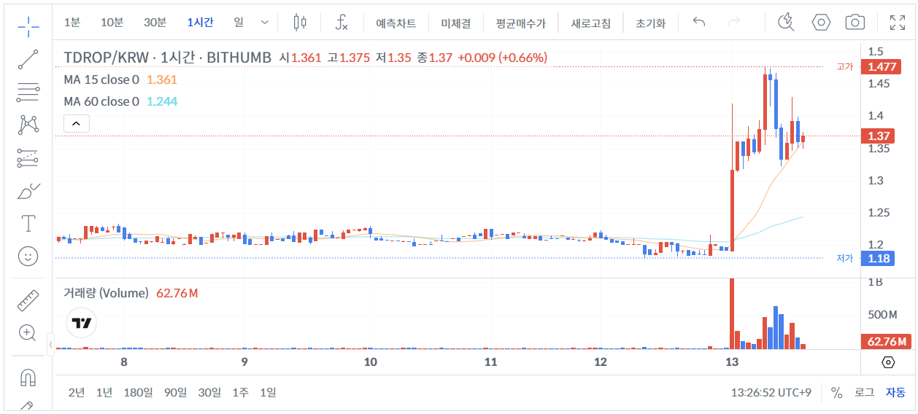
Task: Enter fullscreen chart mode
Action: (898, 23)
